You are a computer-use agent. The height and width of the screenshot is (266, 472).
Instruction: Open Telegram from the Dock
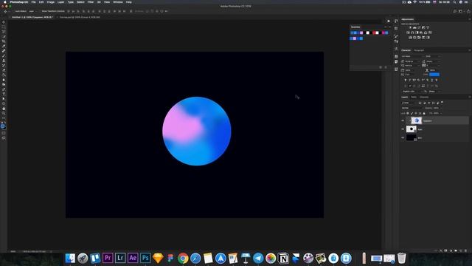(258, 258)
